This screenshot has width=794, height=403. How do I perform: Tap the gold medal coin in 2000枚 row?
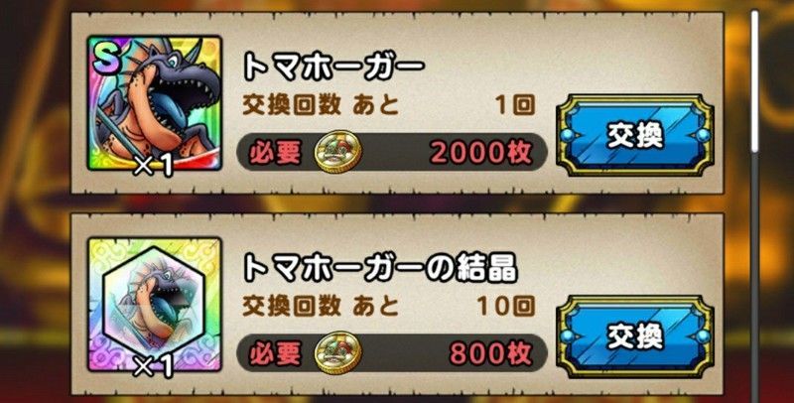click(x=337, y=152)
